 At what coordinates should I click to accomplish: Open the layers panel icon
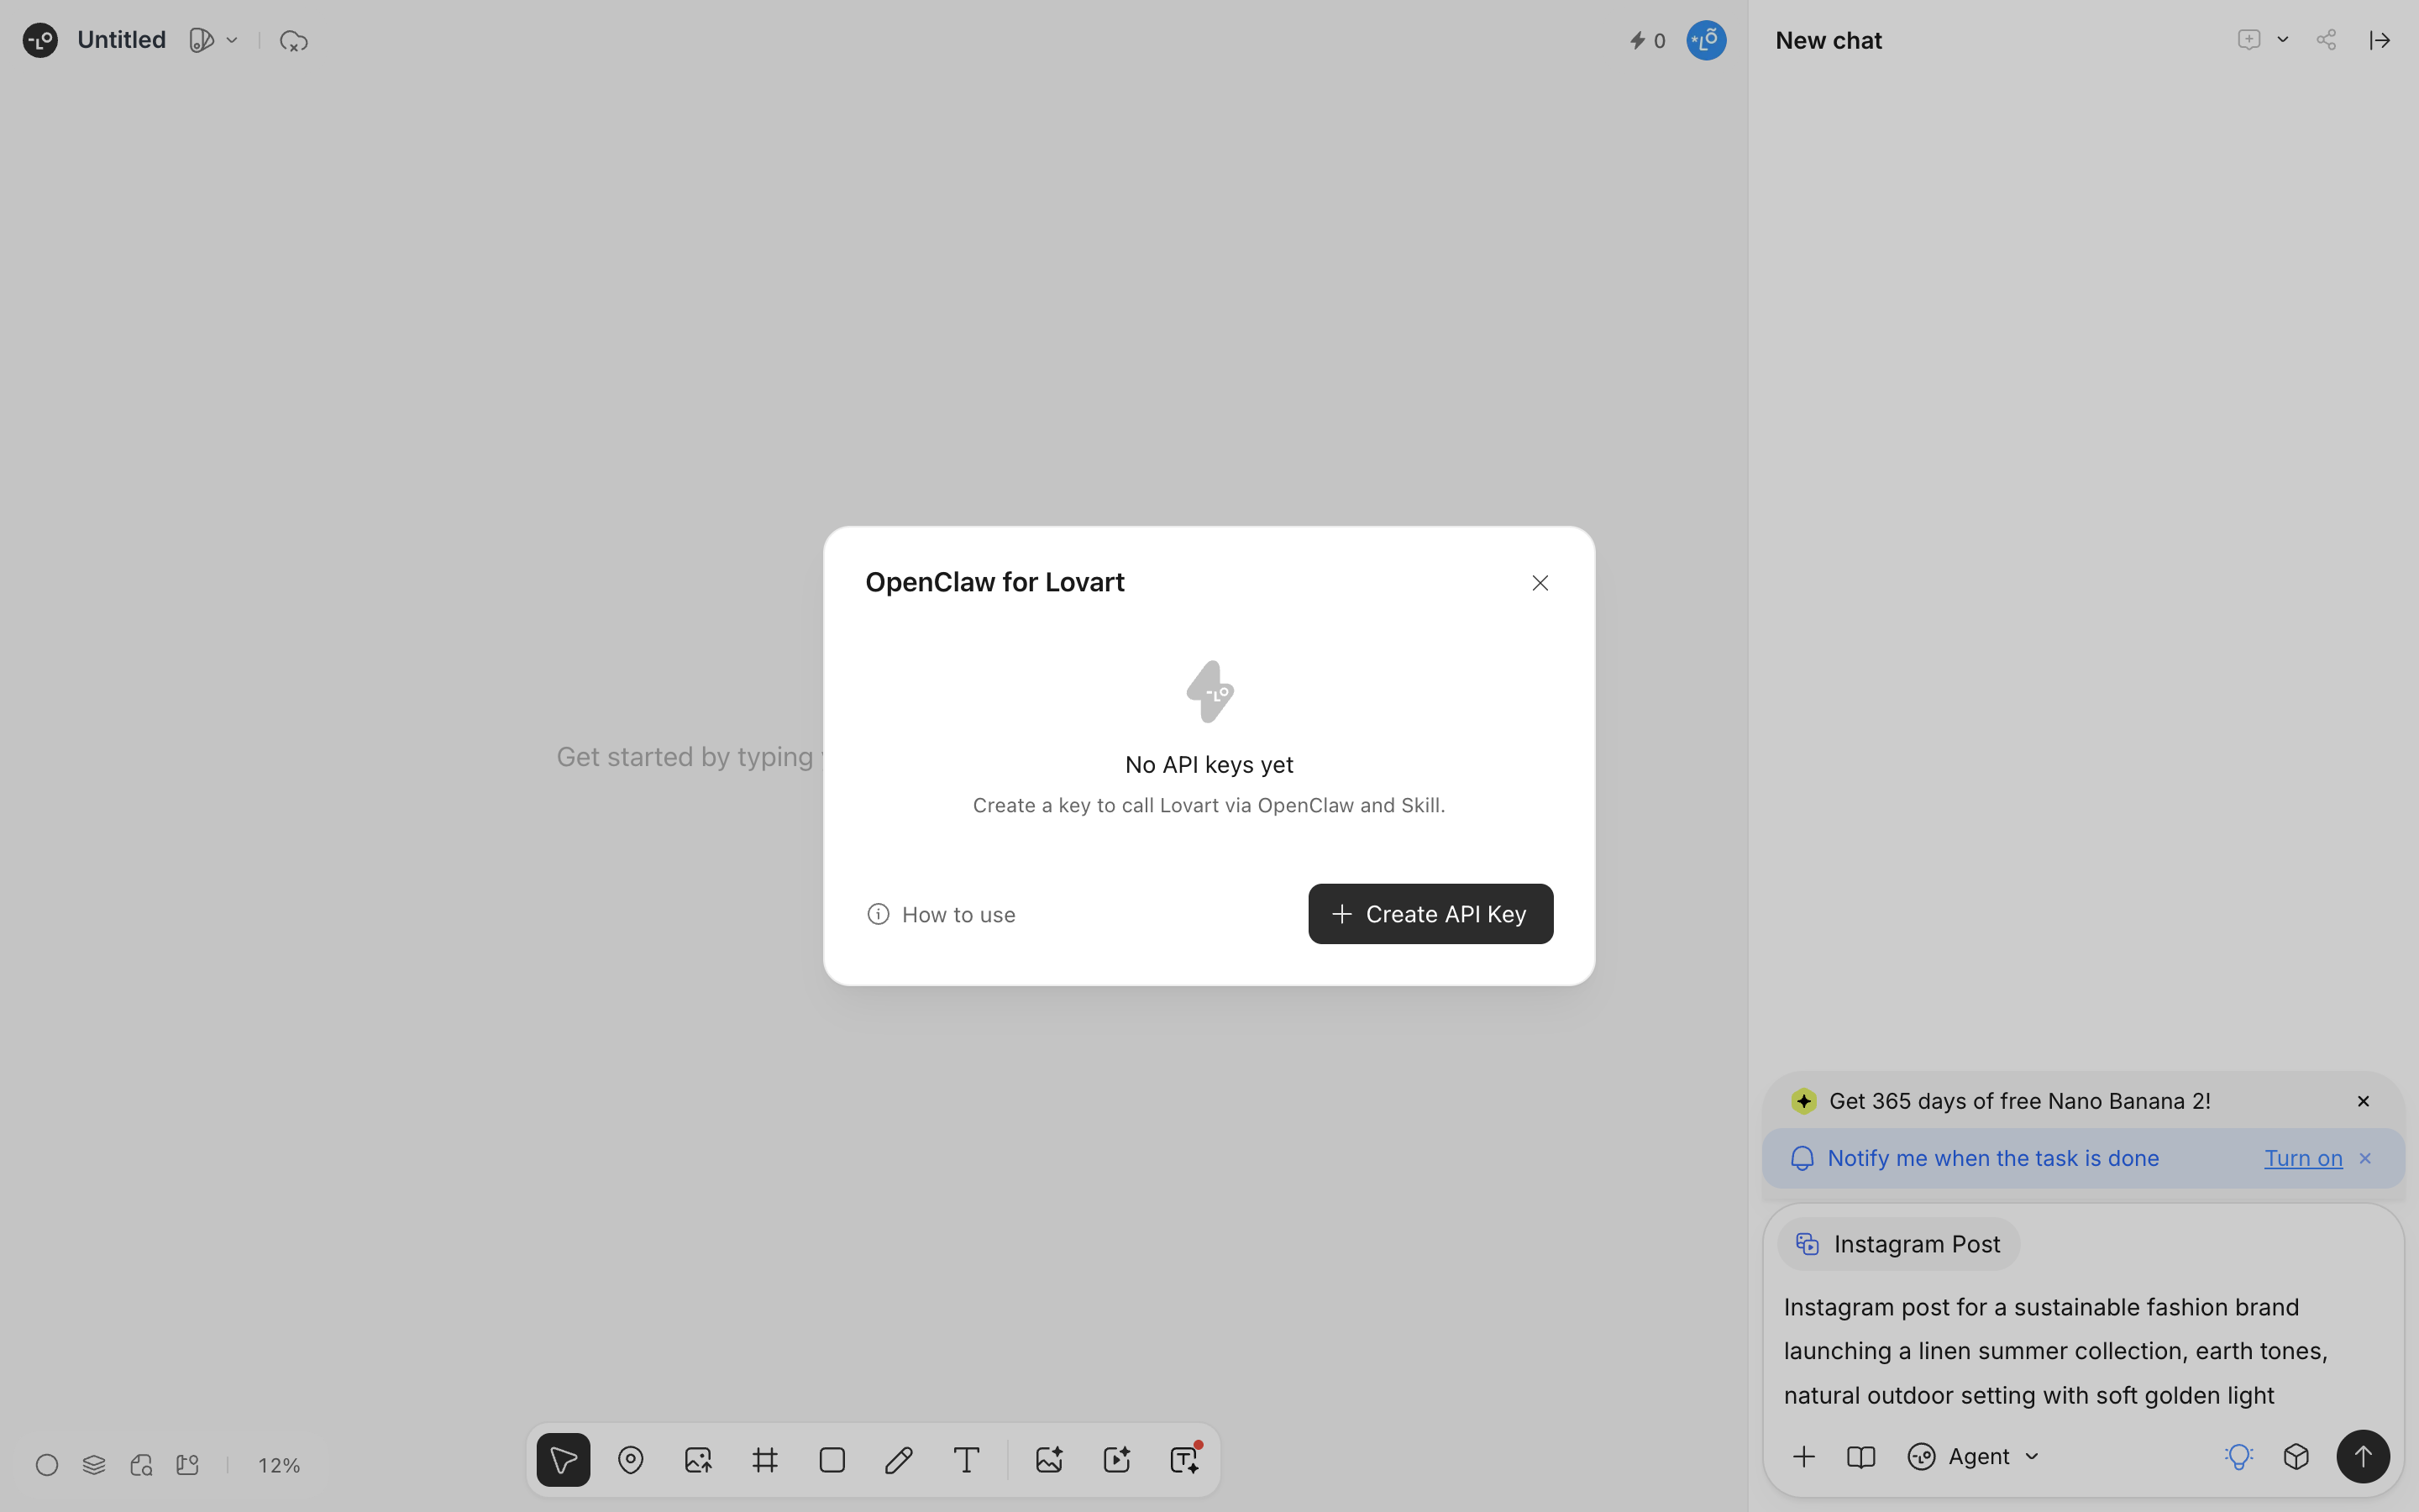94,1465
